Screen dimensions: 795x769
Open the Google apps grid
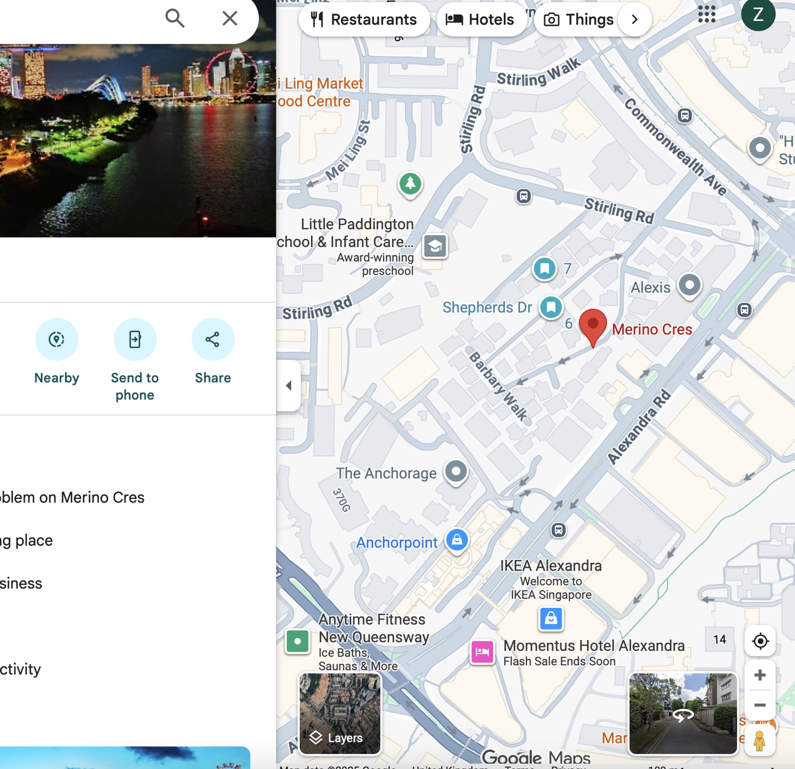pos(707,15)
